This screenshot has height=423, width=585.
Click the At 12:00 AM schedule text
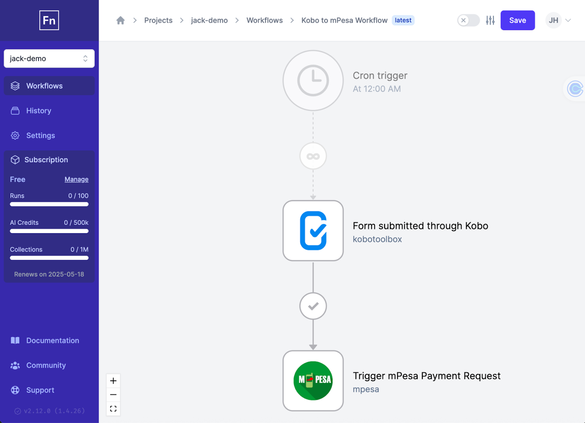coord(377,89)
